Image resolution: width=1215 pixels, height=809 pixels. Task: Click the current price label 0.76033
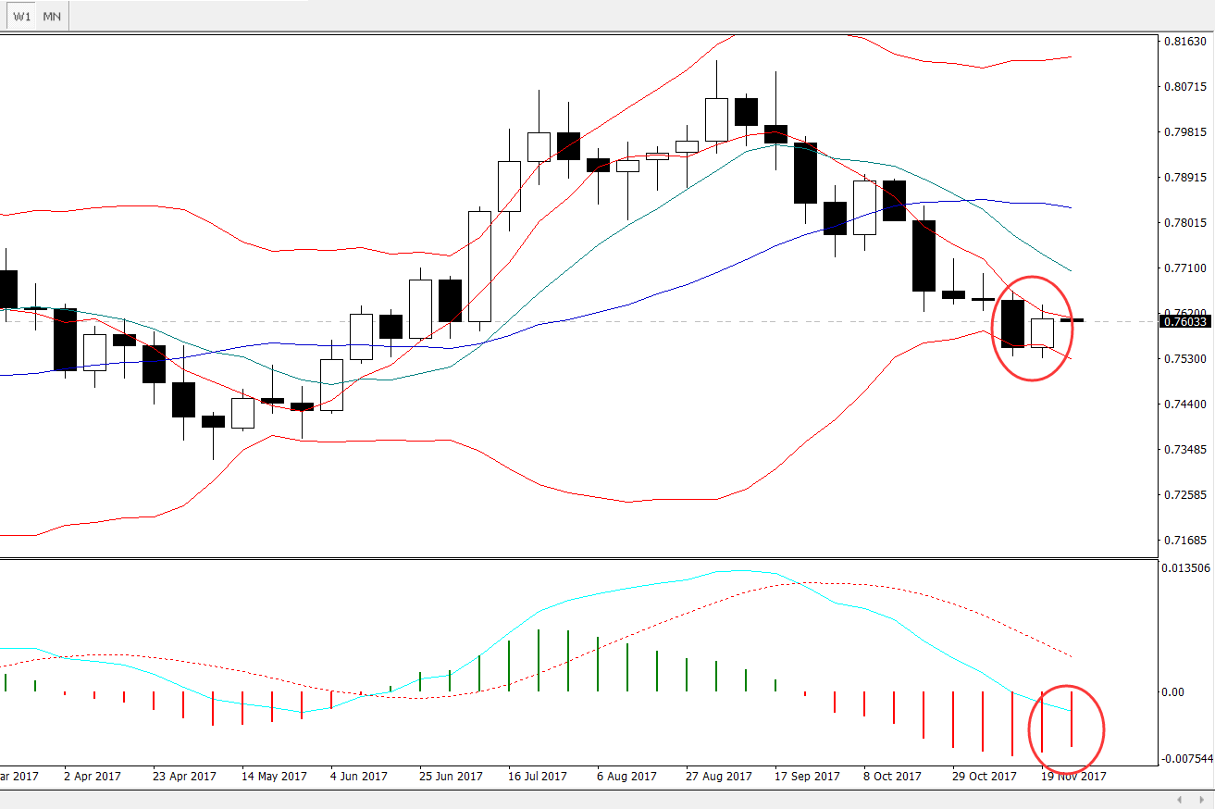tap(1185, 321)
